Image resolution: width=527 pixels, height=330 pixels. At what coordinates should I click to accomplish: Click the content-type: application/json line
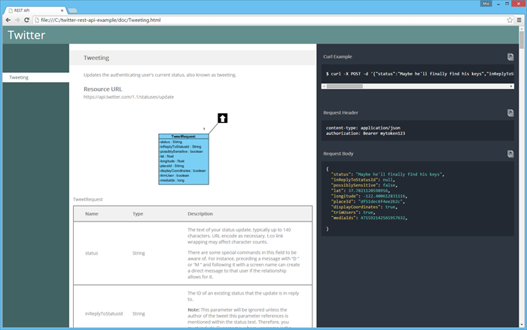[x=363, y=128]
